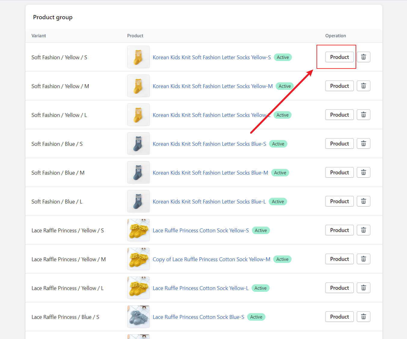Click trash icon for Soft Fashion Blue M
Screen dimensions: 407x339
pyautogui.click(x=363, y=173)
